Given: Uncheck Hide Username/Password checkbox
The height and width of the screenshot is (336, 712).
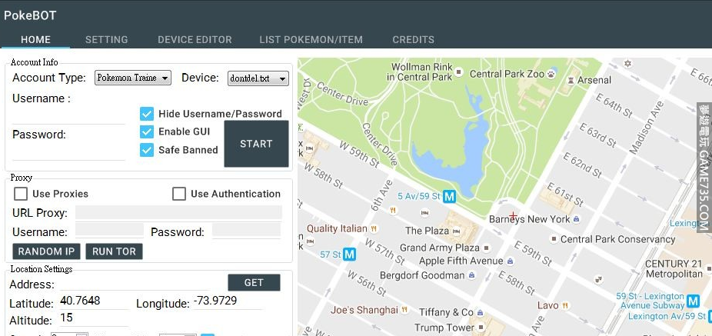Looking at the screenshot, I should [x=147, y=114].
